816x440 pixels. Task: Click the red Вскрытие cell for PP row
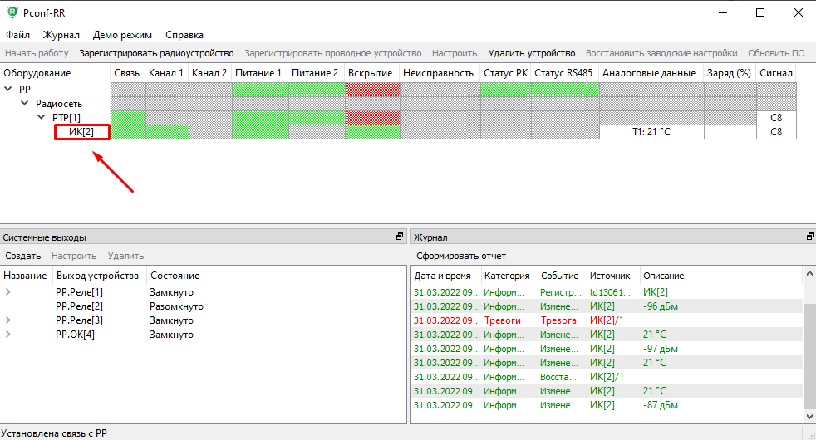[x=371, y=90]
